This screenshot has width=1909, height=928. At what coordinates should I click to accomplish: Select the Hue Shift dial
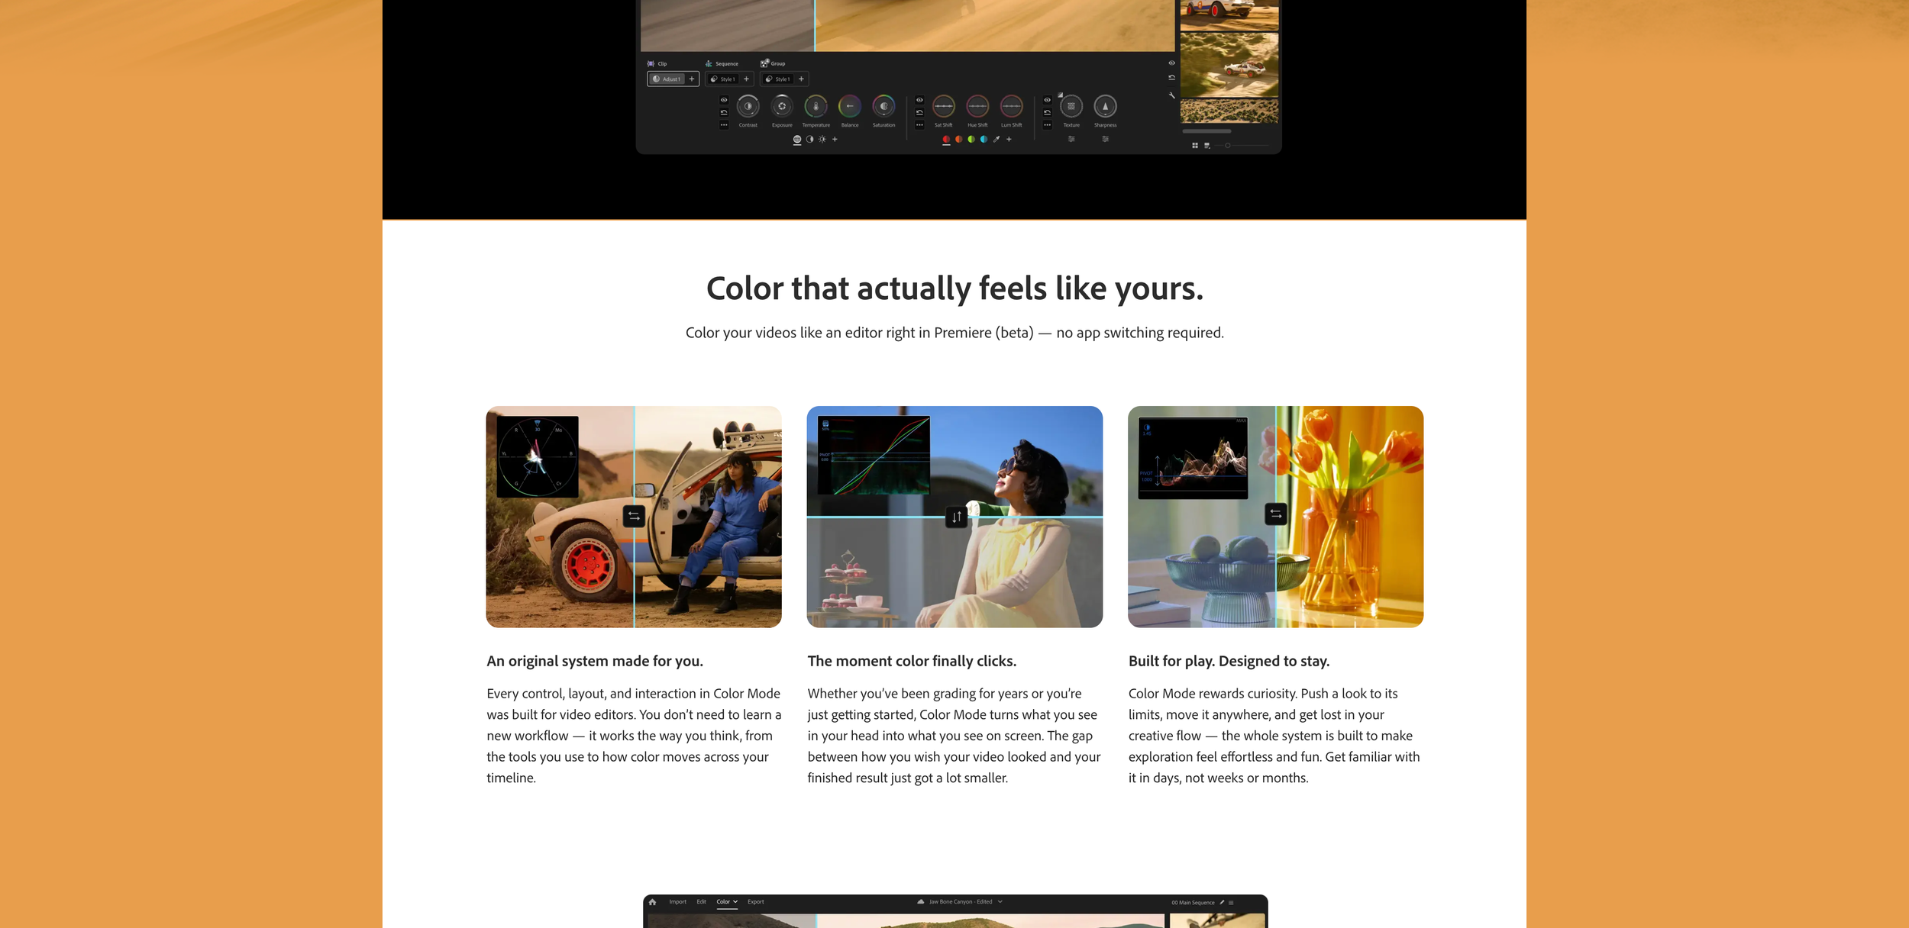point(977,106)
